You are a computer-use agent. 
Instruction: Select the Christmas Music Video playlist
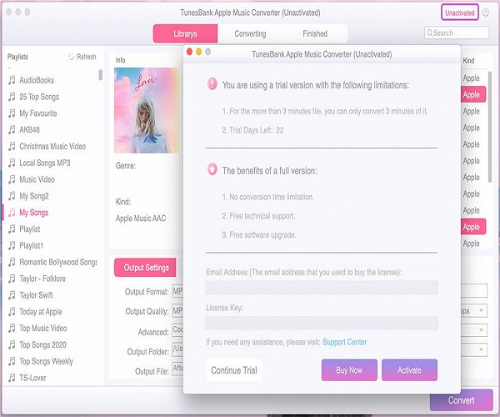(x=52, y=147)
